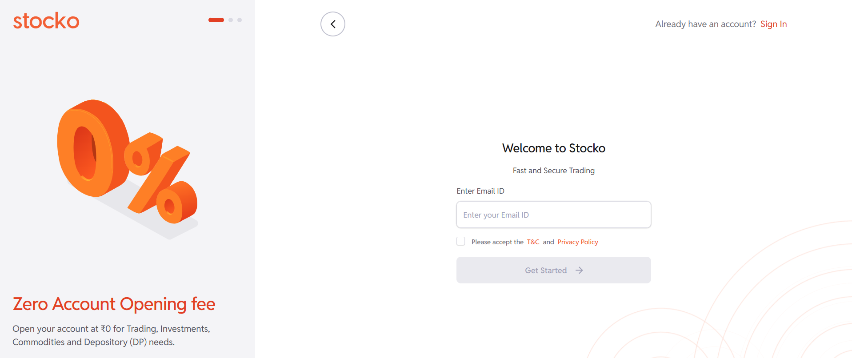
Task: Focus the Enter your Email ID field
Action: [x=553, y=215]
